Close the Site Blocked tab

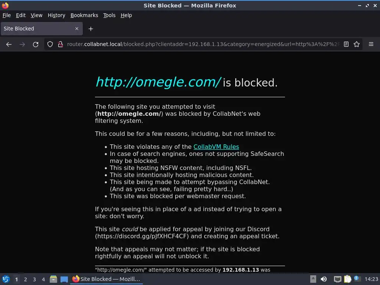(77, 29)
